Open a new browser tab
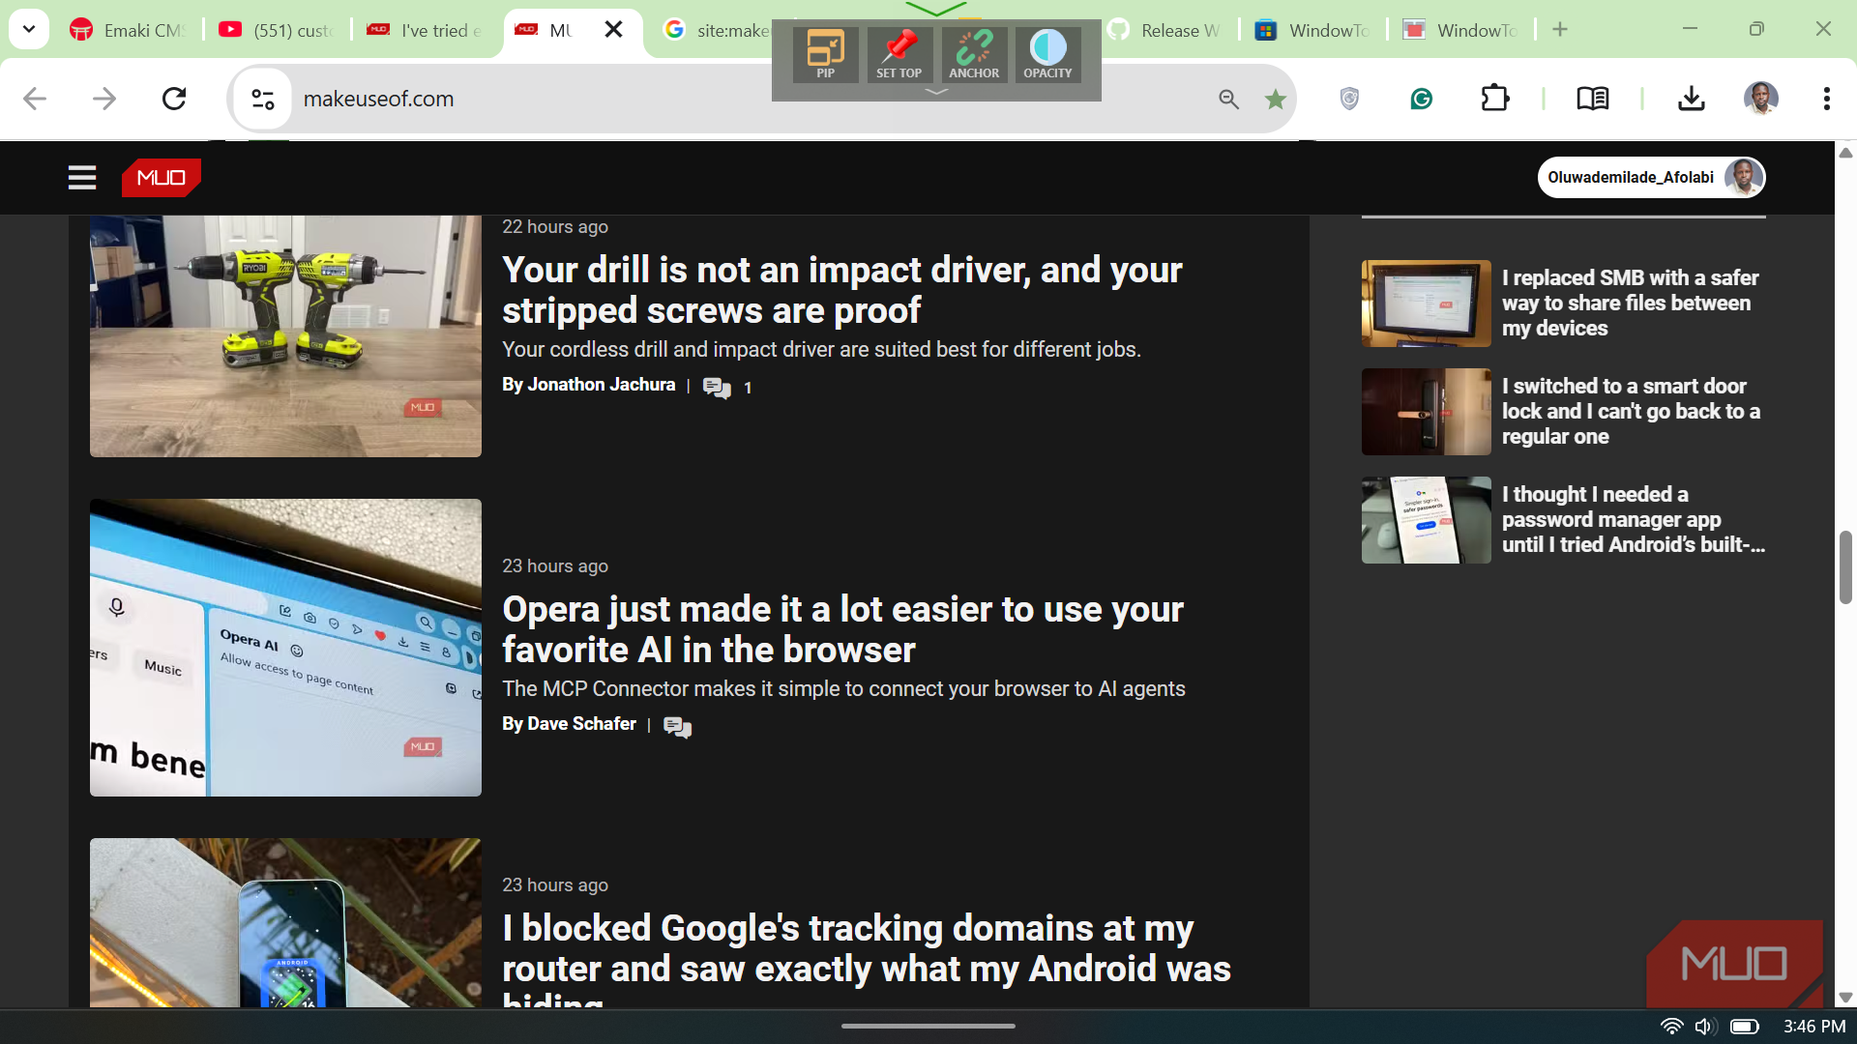 point(1560,30)
